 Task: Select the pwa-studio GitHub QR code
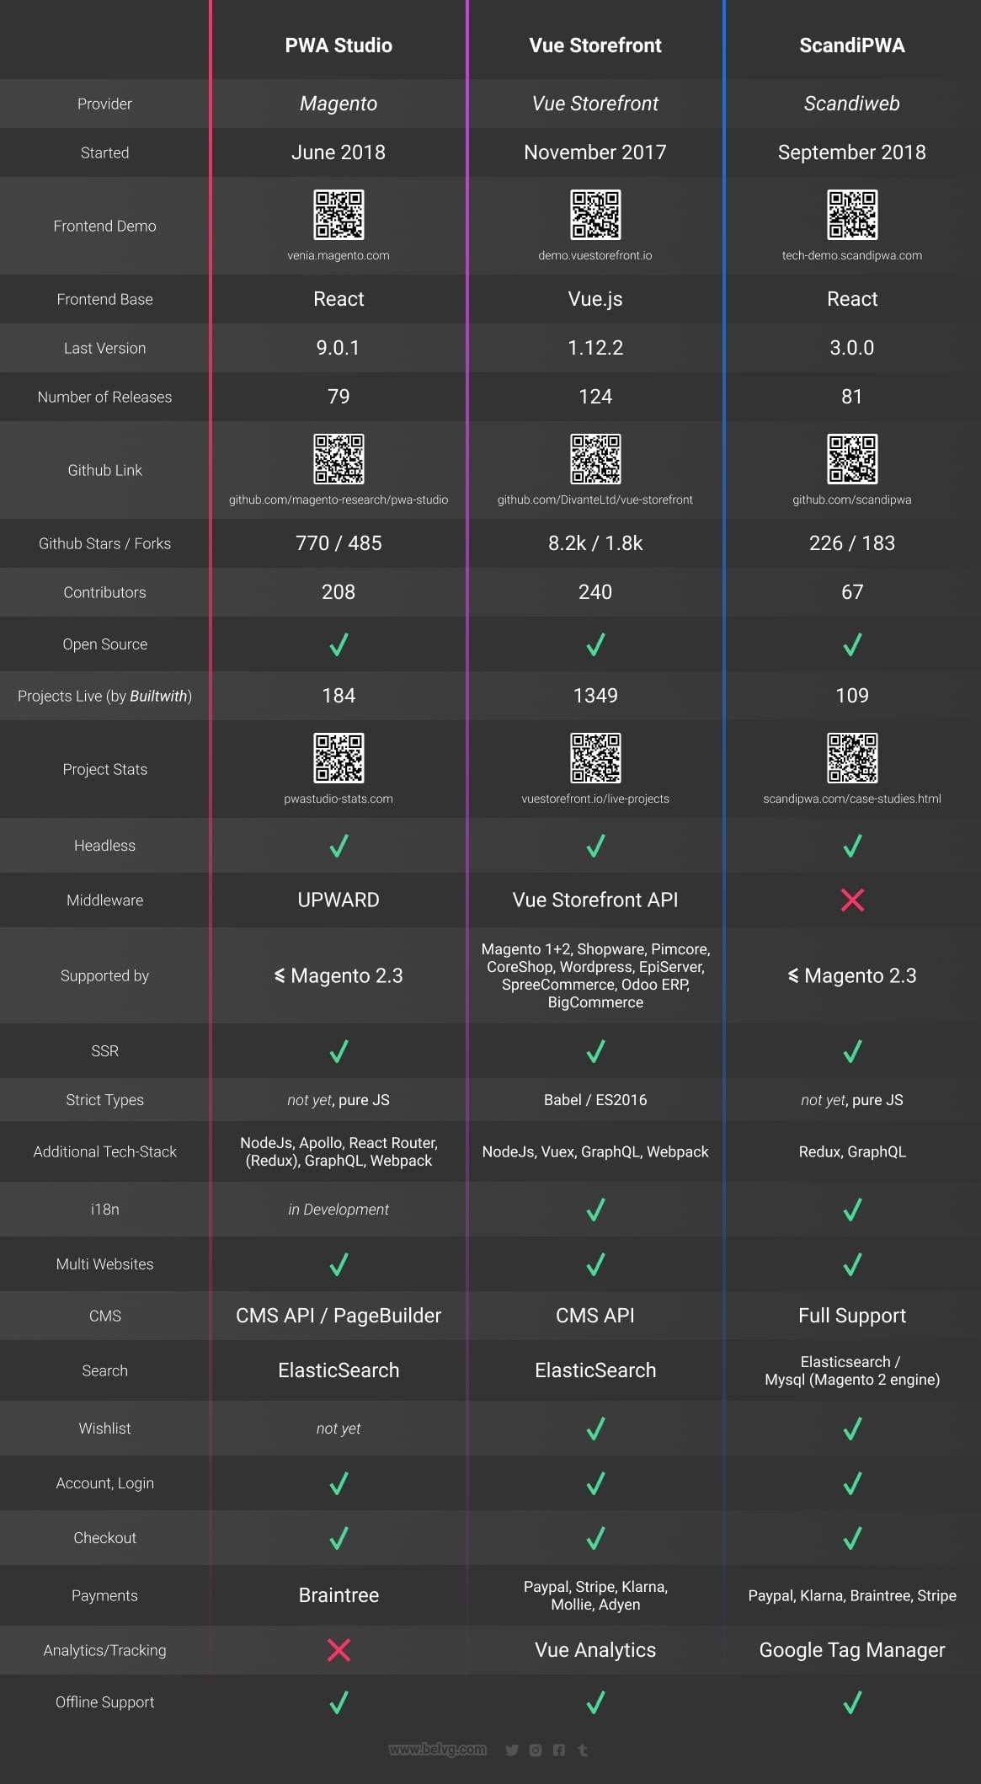tap(339, 459)
